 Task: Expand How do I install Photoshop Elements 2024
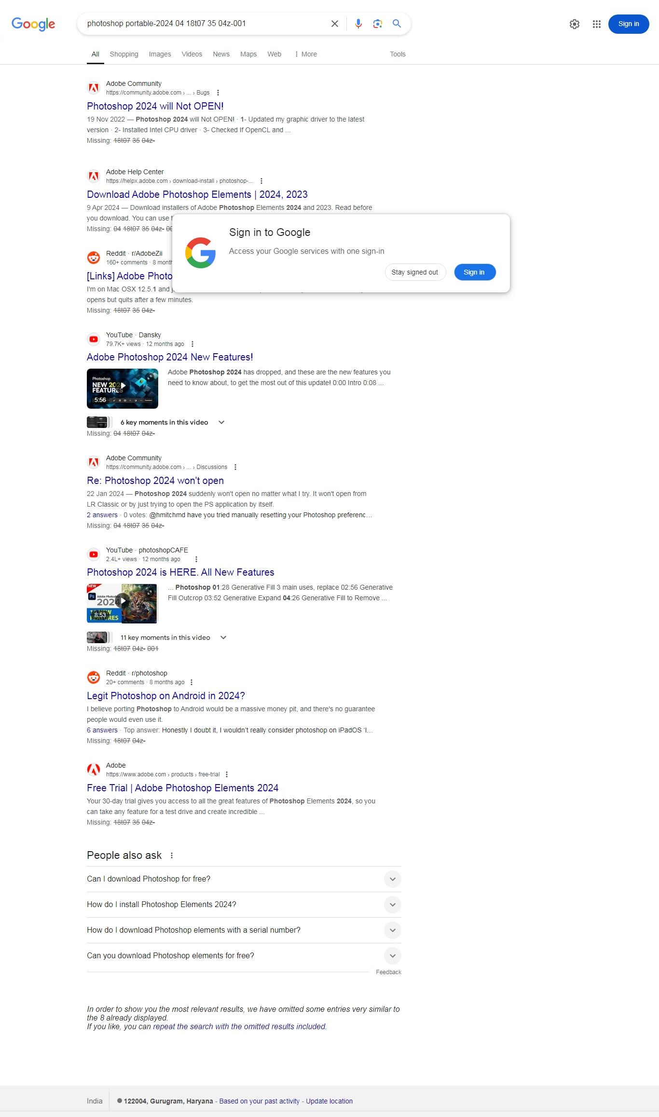click(x=244, y=905)
